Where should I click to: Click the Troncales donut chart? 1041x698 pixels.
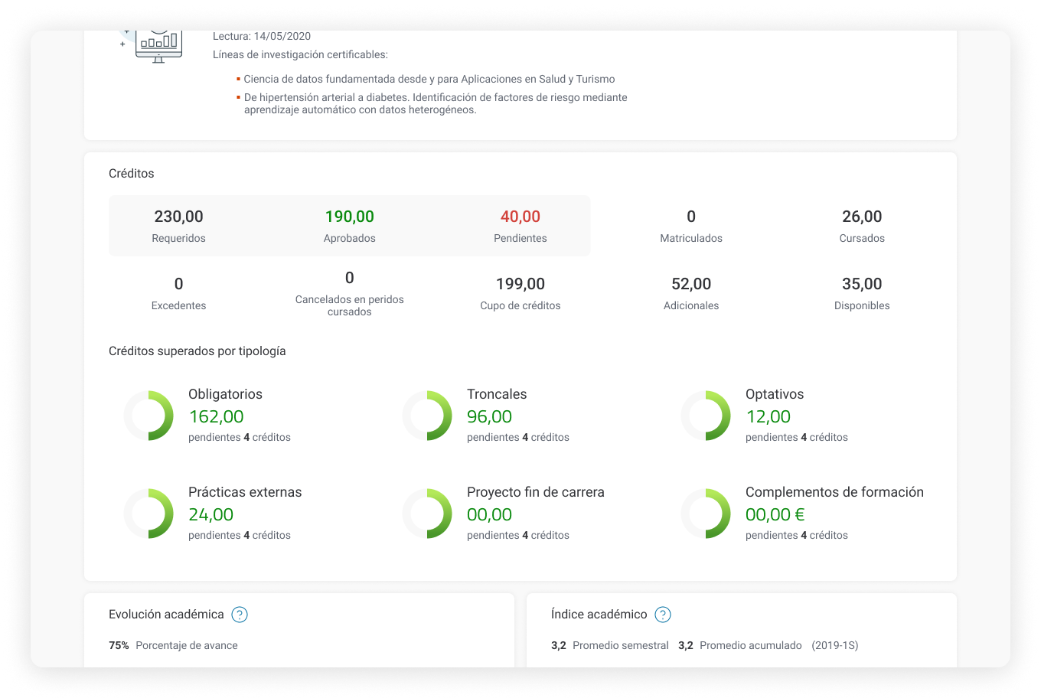coord(427,416)
